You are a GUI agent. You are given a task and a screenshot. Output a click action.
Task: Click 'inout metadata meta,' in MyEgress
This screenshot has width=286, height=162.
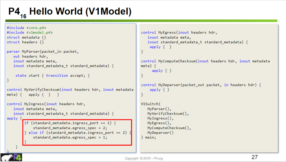(x=169, y=37)
